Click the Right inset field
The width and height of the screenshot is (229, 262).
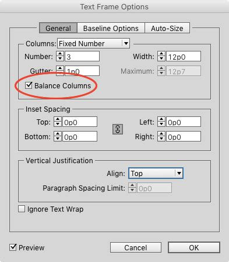184,136
